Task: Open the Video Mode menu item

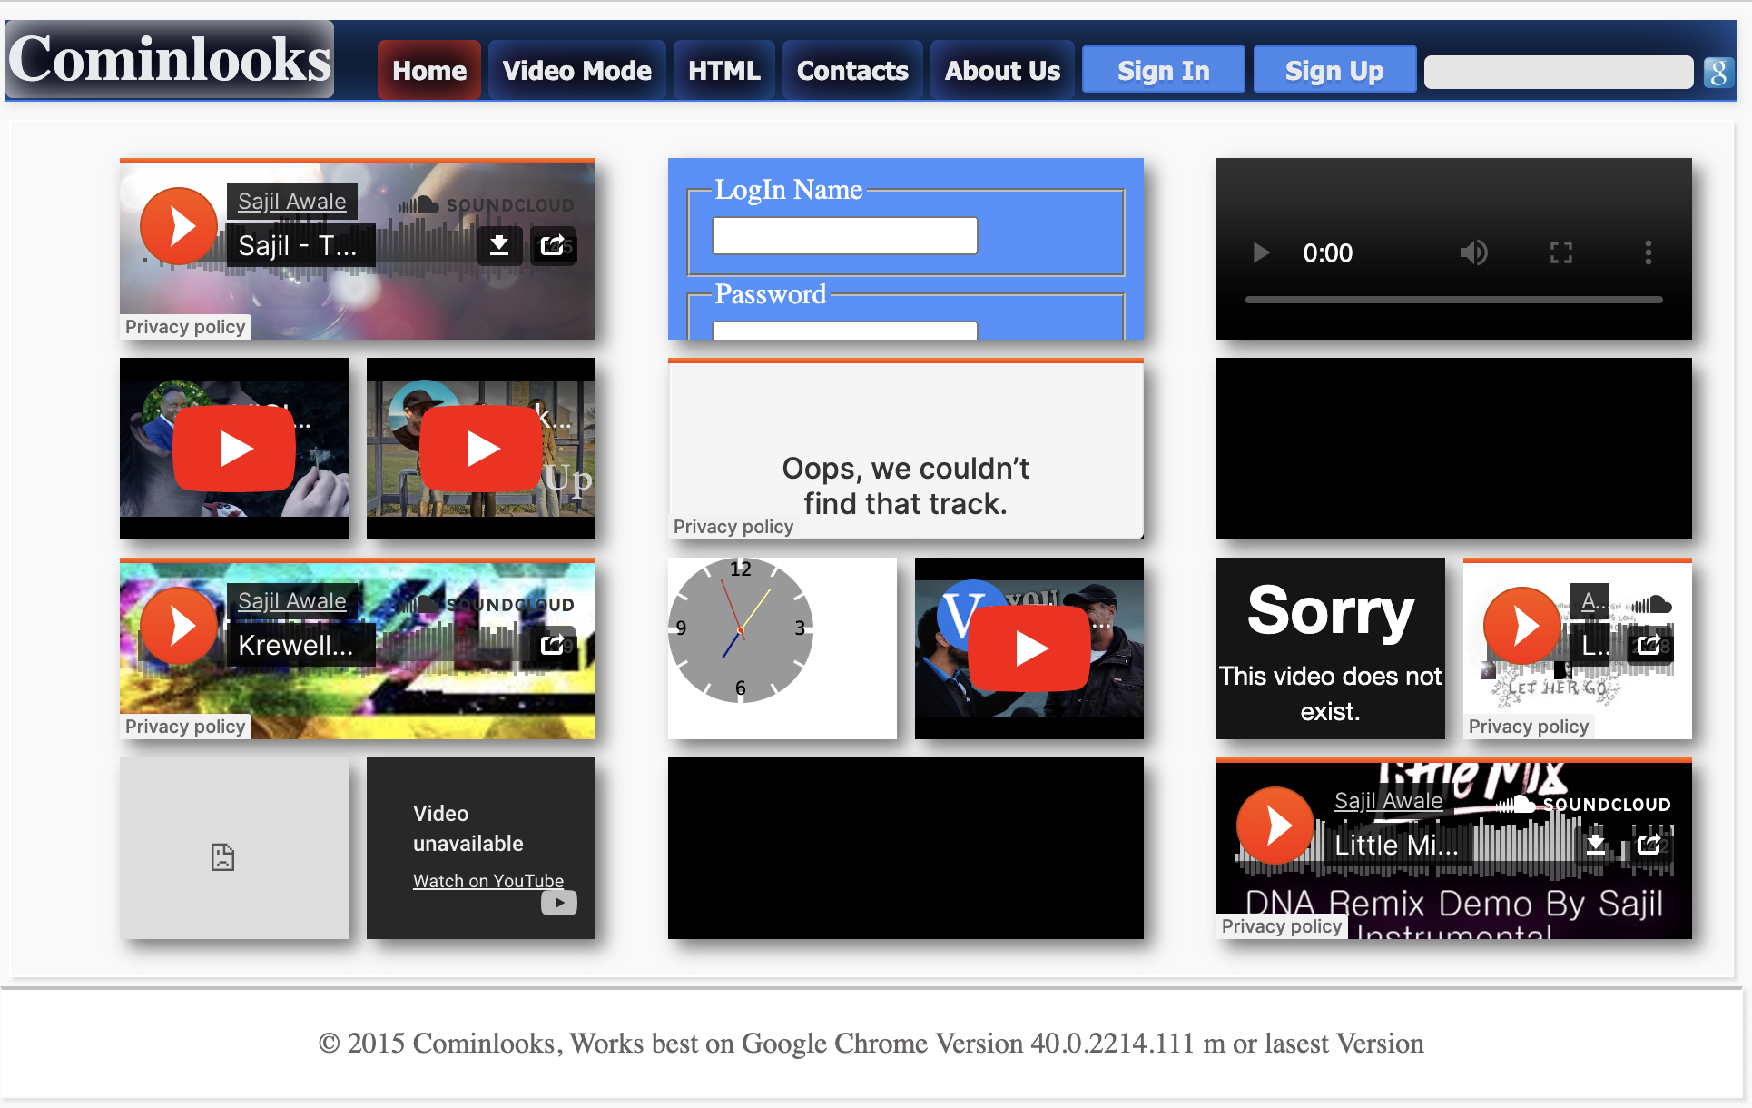Action: pyautogui.click(x=576, y=71)
